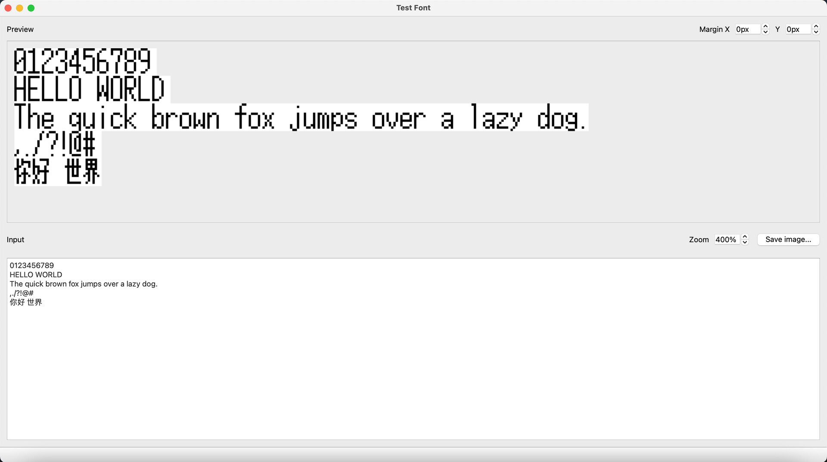Viewport: 827px width, 462px height.
Task: Click the 你好 世界 text in the input area
Action: pyautogui.click(x=25, y=302)
